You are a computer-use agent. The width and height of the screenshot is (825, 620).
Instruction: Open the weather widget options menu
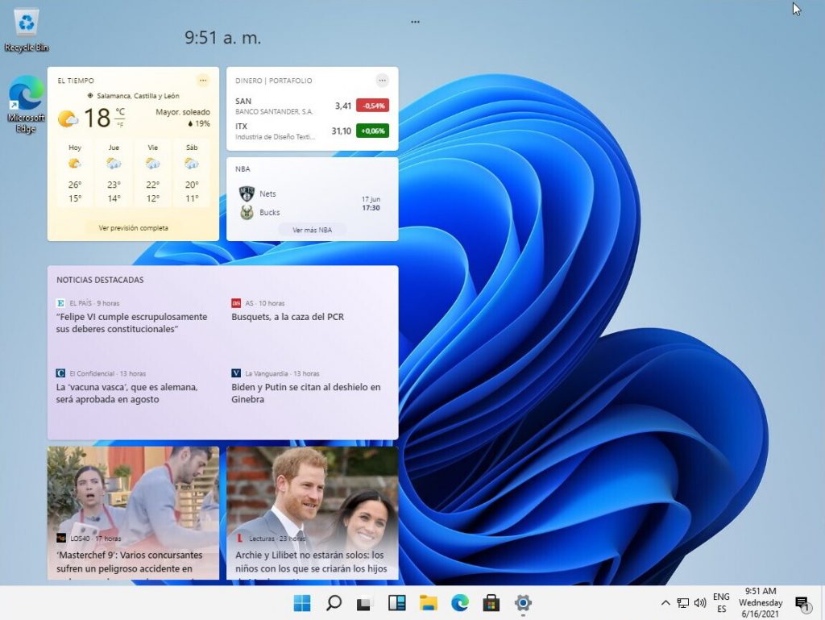pos(203,80)
